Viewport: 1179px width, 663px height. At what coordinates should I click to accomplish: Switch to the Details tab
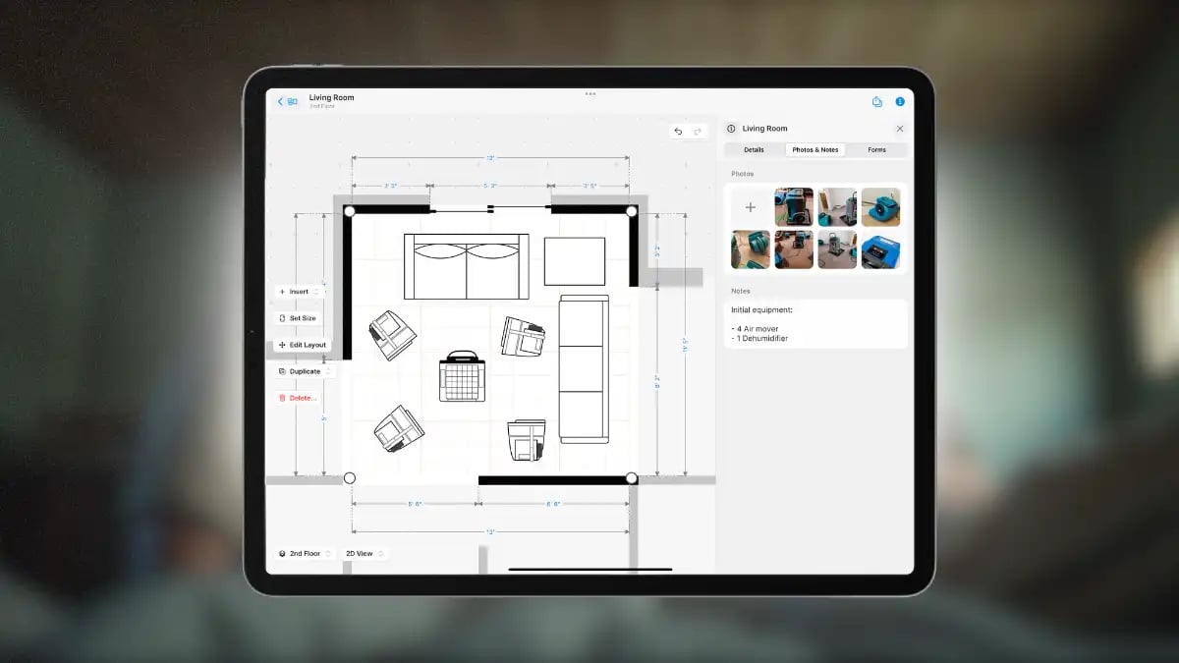754,150
